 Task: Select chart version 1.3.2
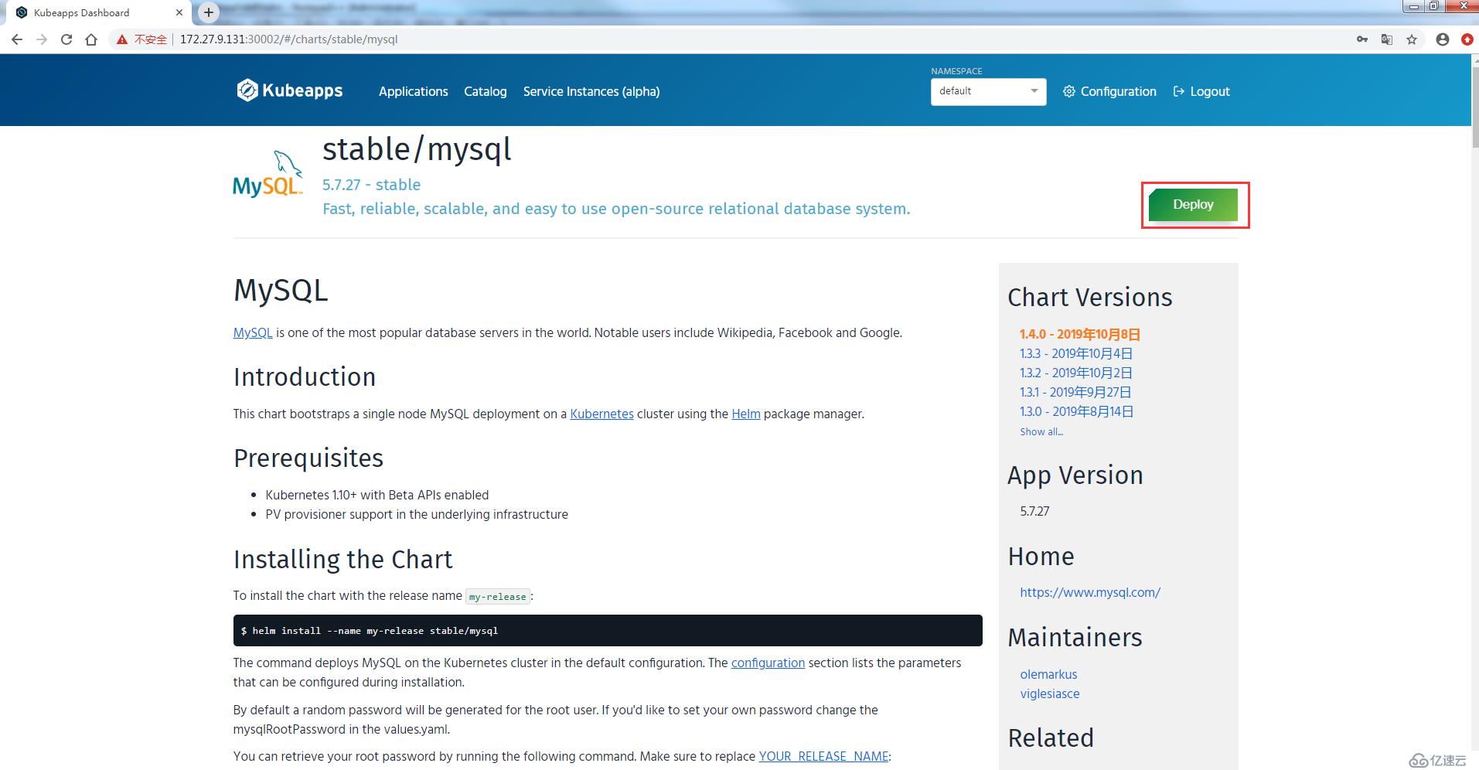pyautogui.click(x=1076, y=373)
